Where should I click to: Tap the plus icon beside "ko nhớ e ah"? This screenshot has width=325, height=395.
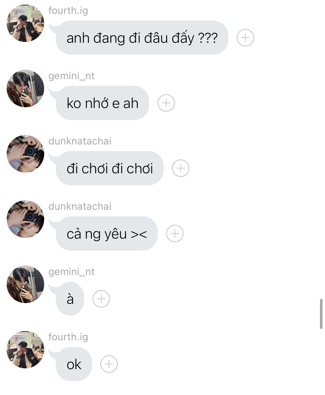[166, 103]
